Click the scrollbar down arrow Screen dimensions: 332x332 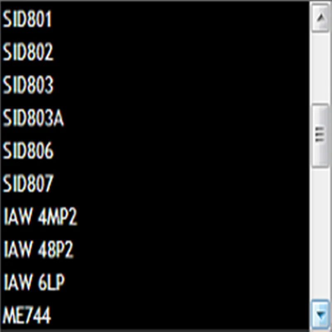(320, 314)
